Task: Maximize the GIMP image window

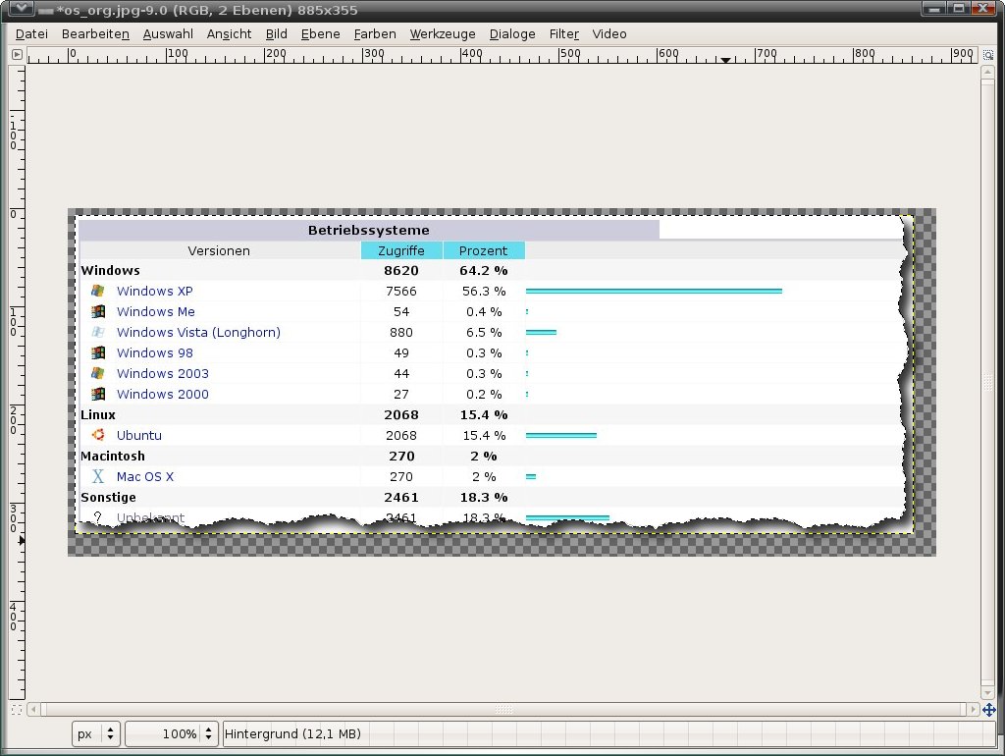Action: [959, 9]
